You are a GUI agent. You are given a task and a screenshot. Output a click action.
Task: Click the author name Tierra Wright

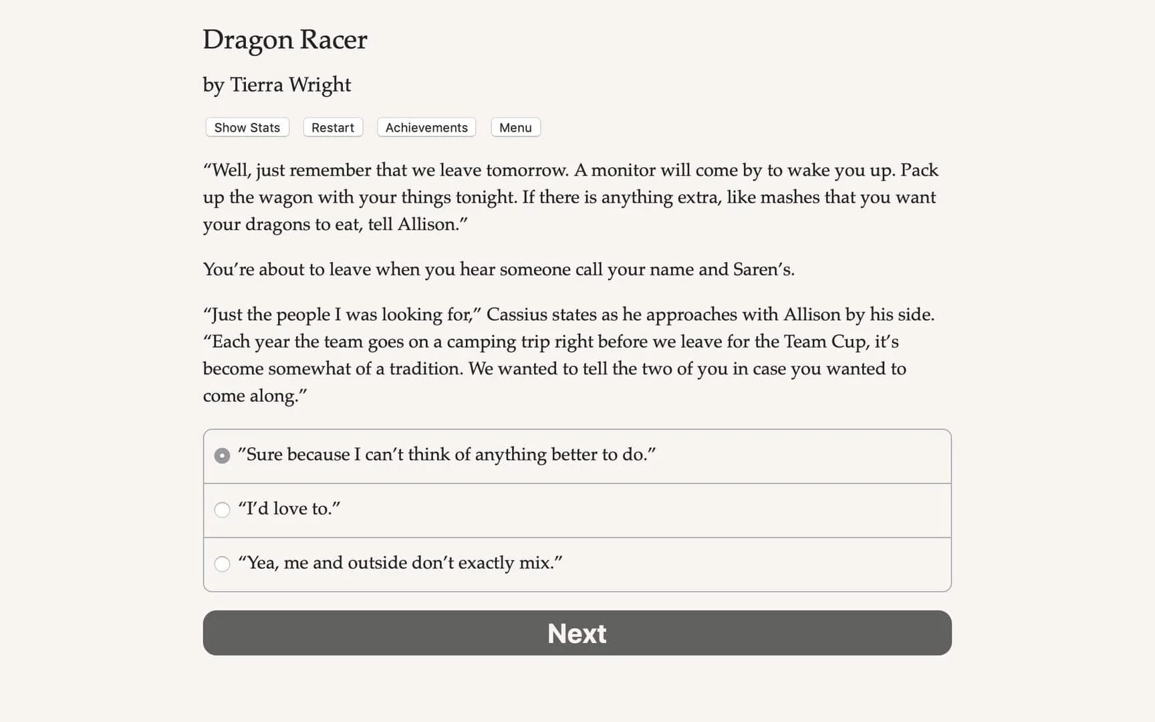[x=276, y=85]
